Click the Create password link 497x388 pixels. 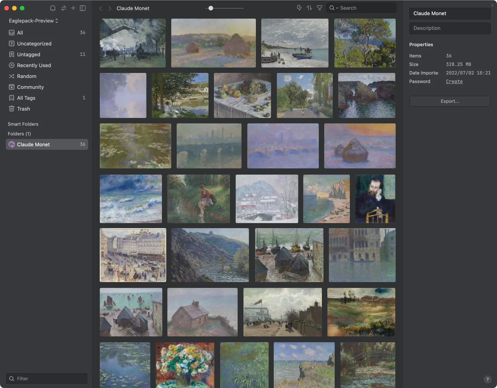454,81
